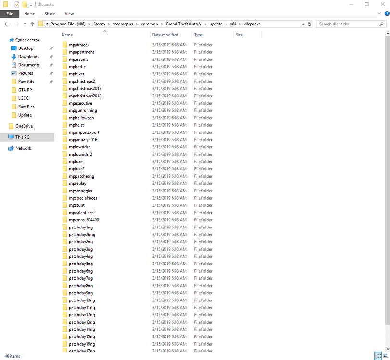Select Network in navigation pane

point(23,148)
